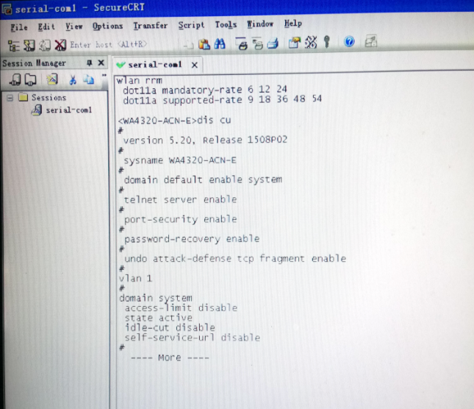
Task: Switch to the serial-com1 tab
Action: tap(155, 65)
